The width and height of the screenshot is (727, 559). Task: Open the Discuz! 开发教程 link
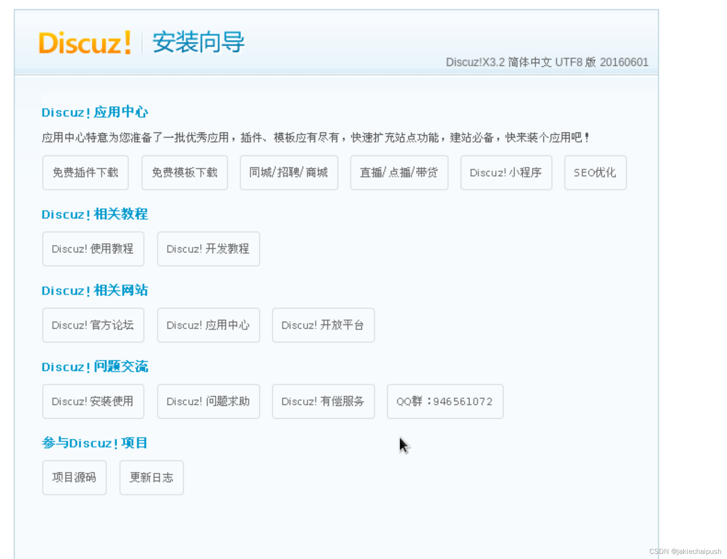click(209, 249)
